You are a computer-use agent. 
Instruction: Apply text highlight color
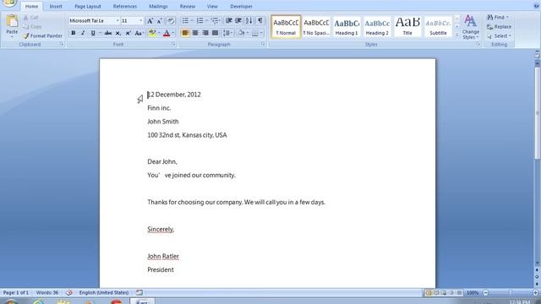152,33
